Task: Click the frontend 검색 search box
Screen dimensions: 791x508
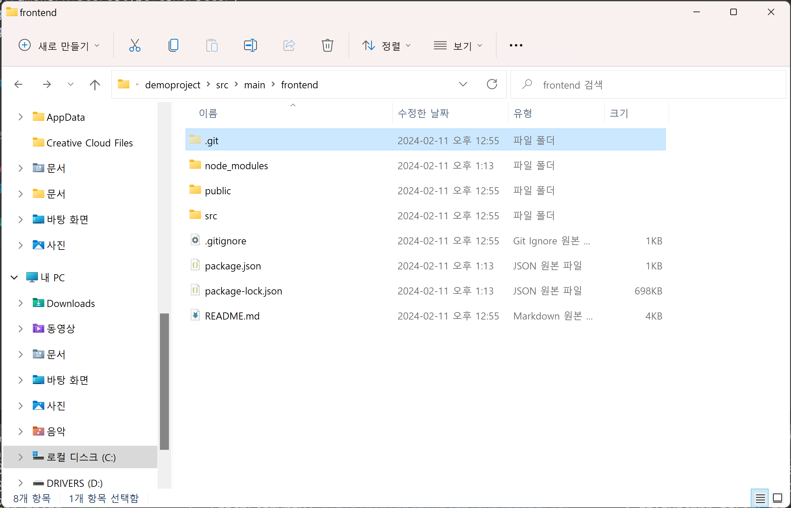Action: pos(648,85)
